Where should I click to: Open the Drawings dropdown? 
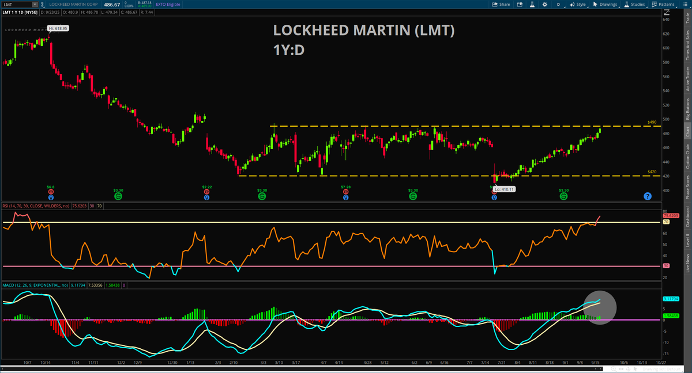605,4
